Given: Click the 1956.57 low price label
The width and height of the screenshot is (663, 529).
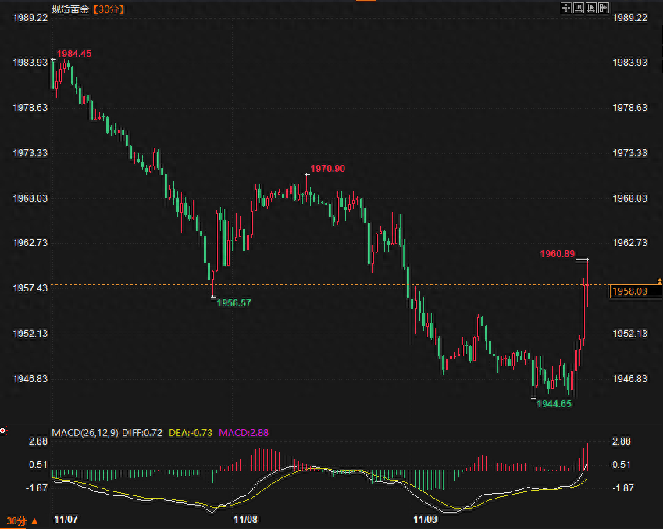Looking at the screenshot, I should point(233,302).
